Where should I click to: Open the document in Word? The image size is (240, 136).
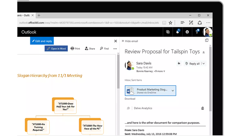click(56, 48)
